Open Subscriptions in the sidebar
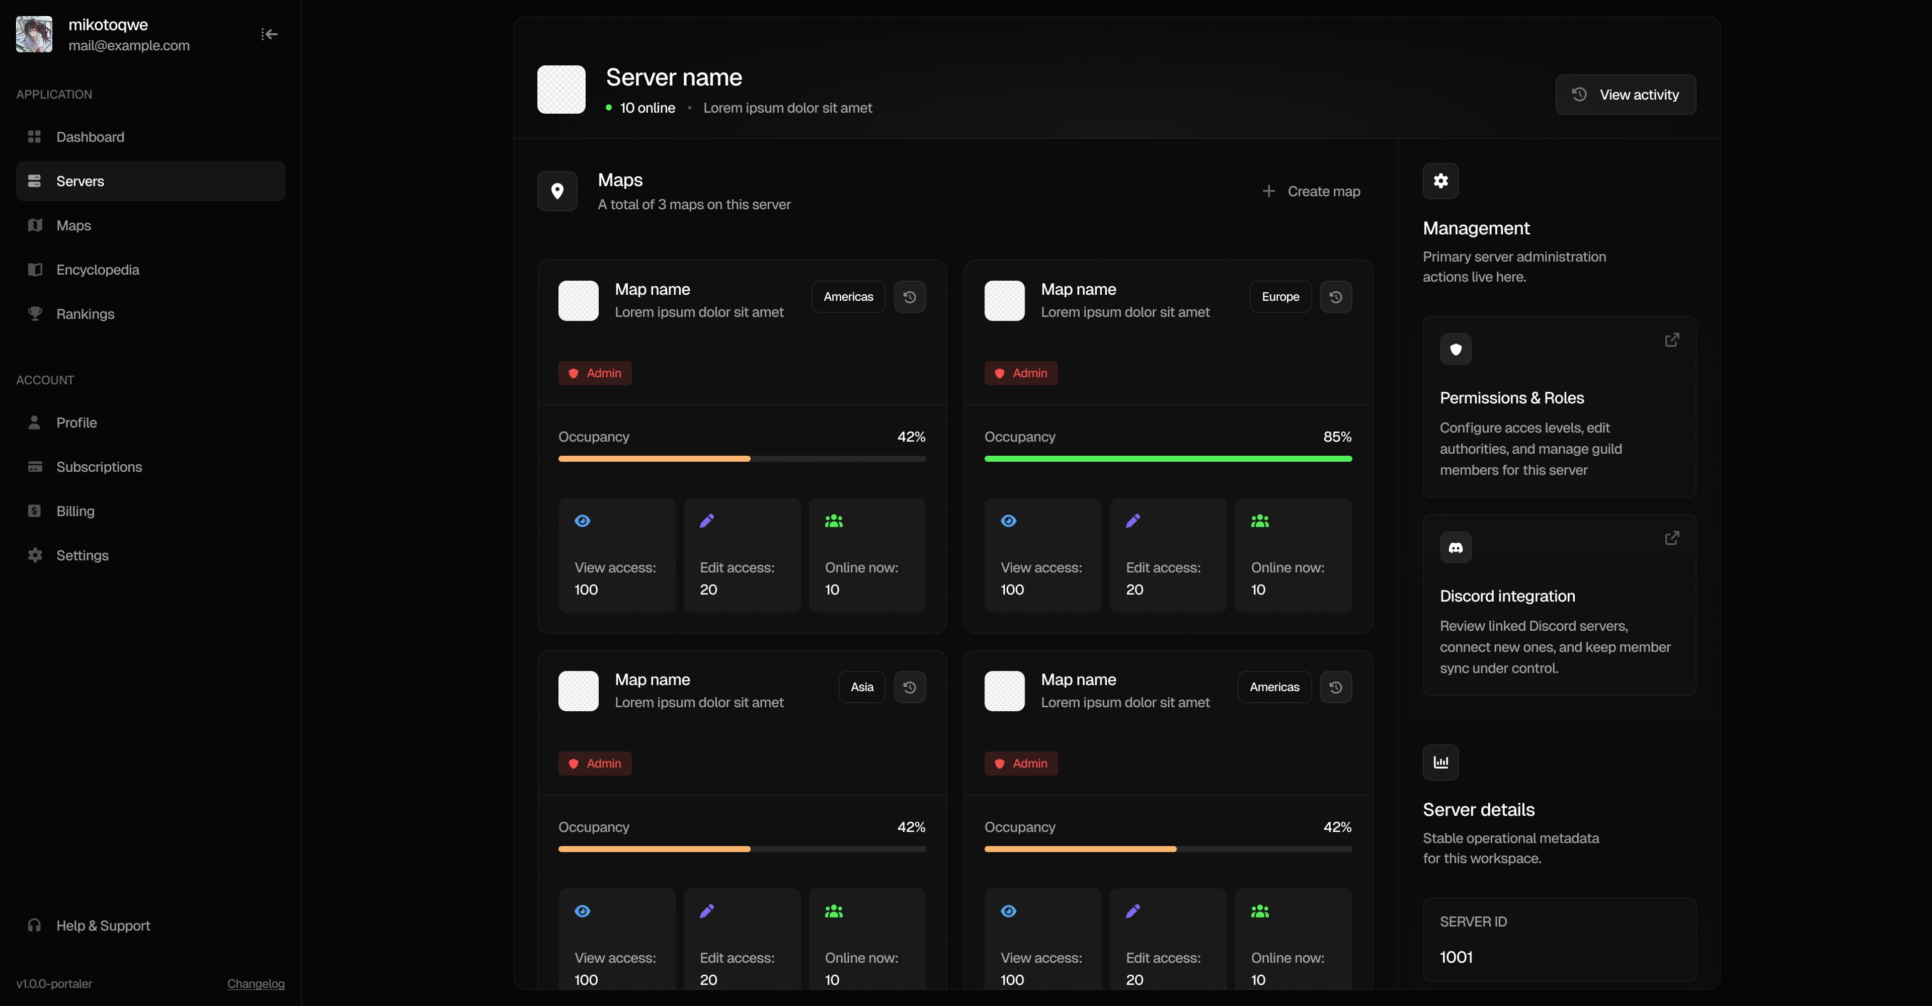This screenshot has width=1932, height=1006. (x=151, y=467)
